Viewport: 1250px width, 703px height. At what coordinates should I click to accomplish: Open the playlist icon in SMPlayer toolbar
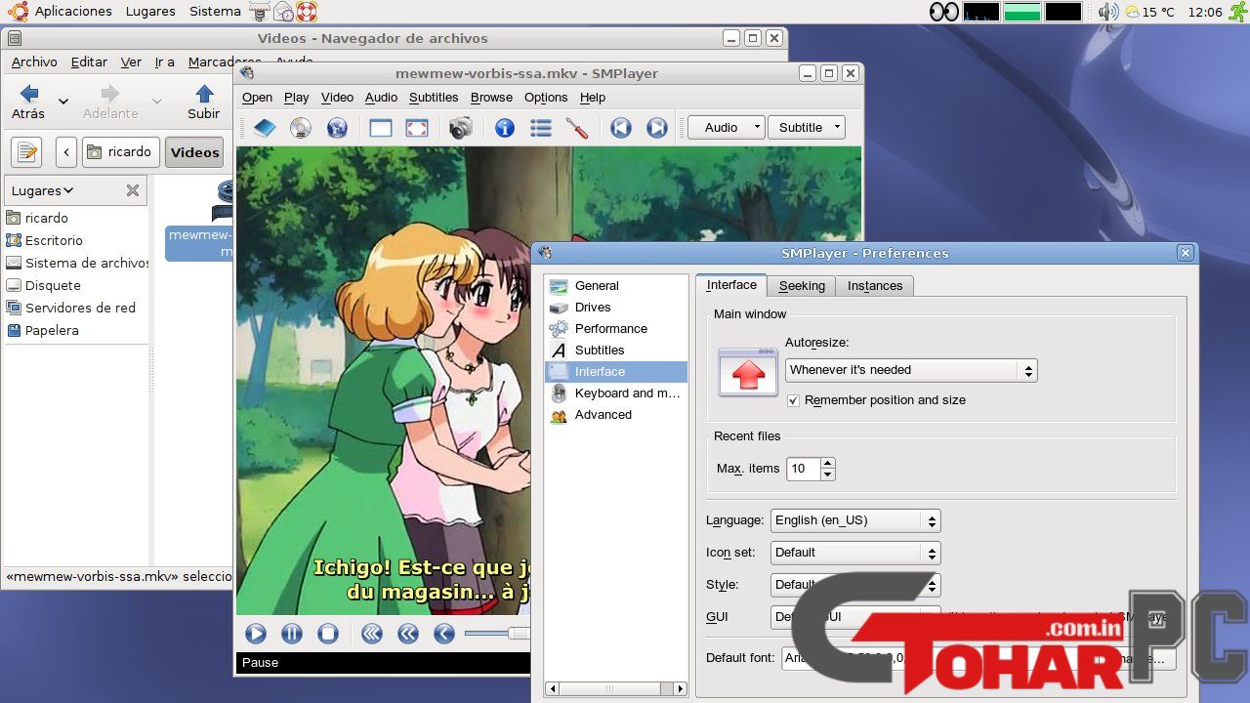(x=541, y=128)
